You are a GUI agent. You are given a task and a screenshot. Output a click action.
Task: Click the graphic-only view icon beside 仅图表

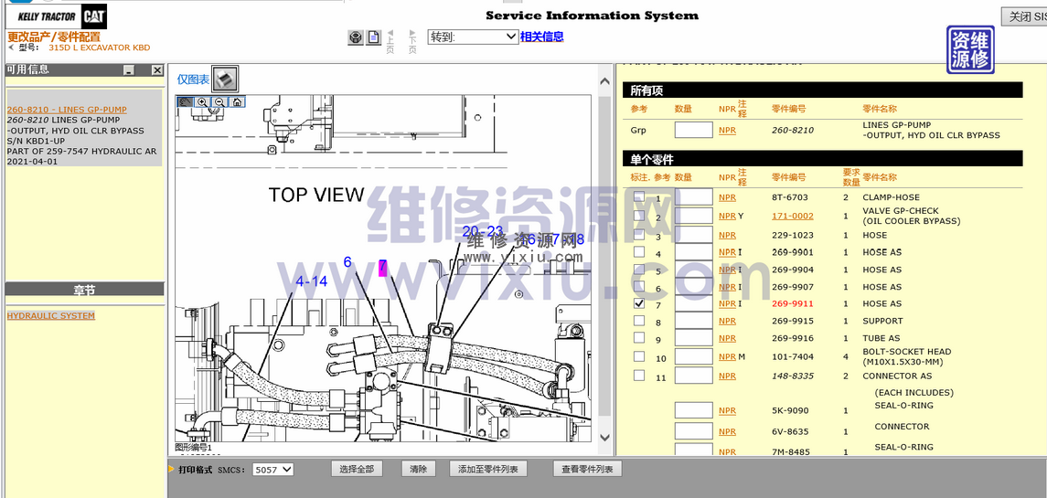click(225, 79)
